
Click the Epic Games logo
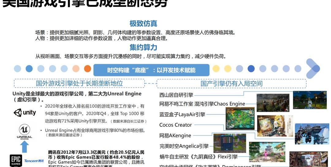pyautogui.click(x=16, y=161)
